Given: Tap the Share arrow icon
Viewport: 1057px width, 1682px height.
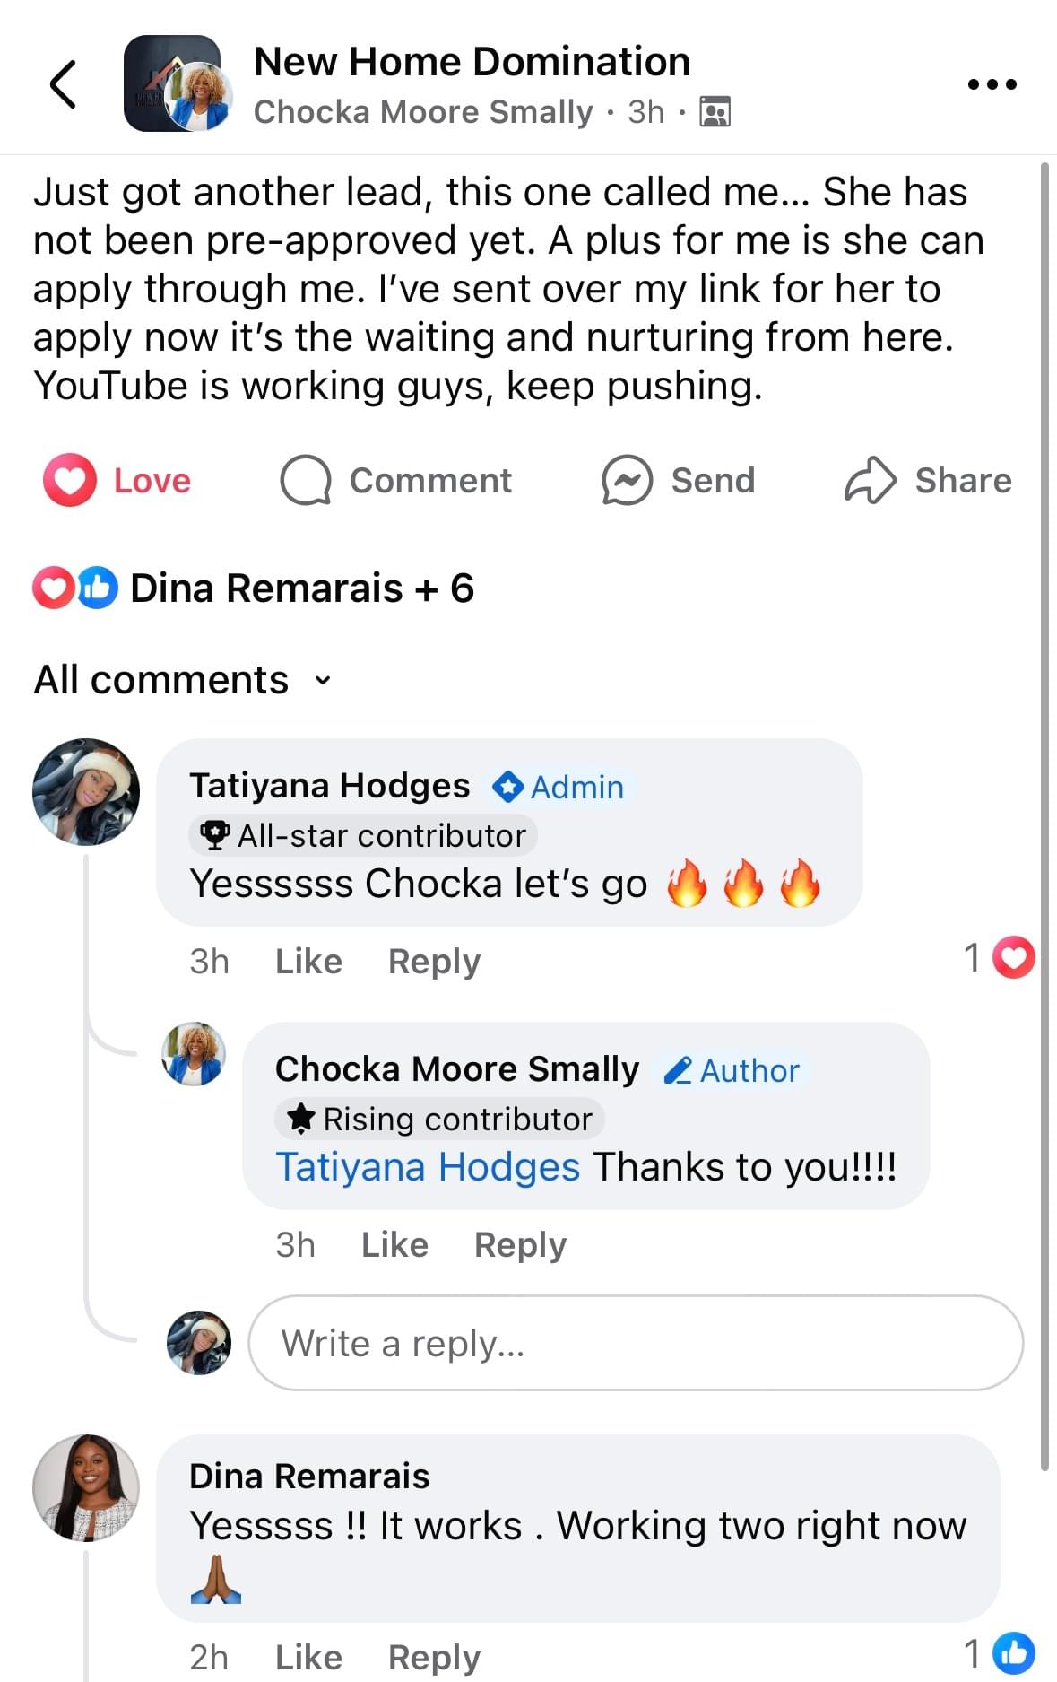Looking at the screenshot, I should 870,481.
